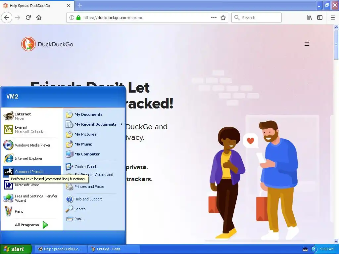Open the browser hamburger menu

tap(333, 18)
